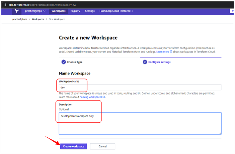The width and height of the screenshot is (235, 154).
Task: Open the Workspaces nav tab
Action: point(58,11)
